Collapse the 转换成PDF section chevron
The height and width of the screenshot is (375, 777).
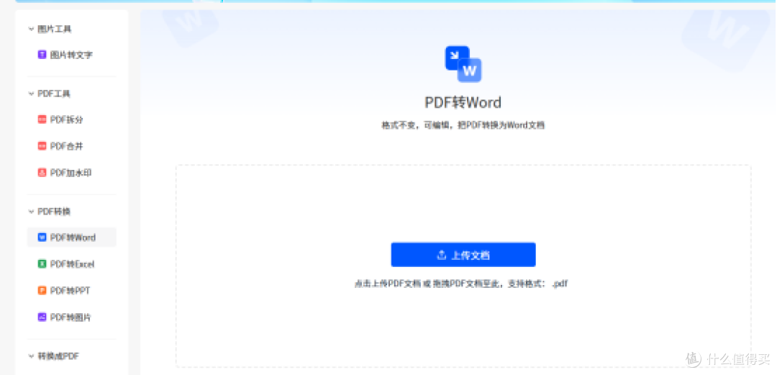[31, 357]
